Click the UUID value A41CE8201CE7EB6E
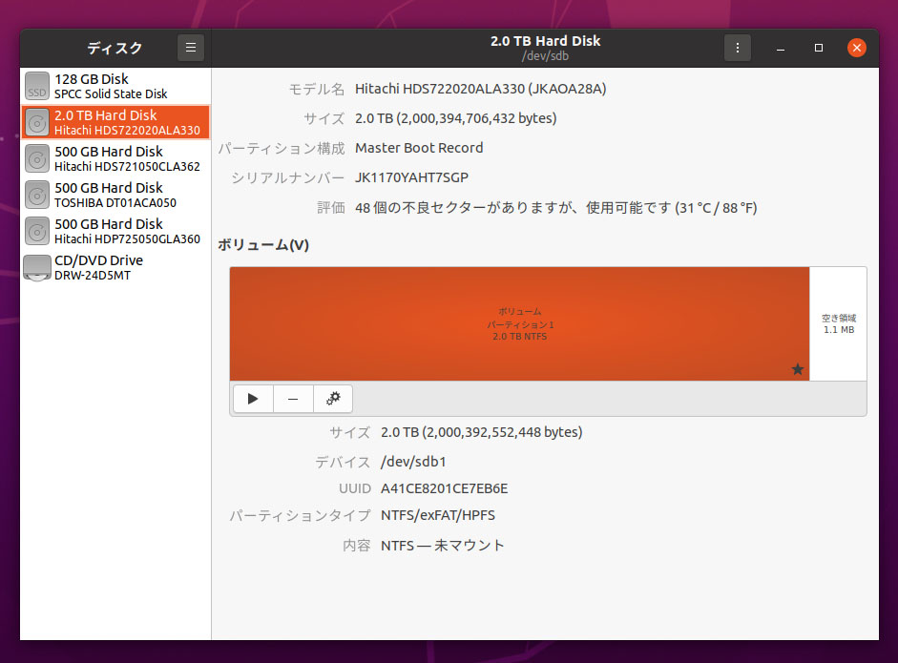The width and height of the screenshot is (898, 663). pos(444,488)
